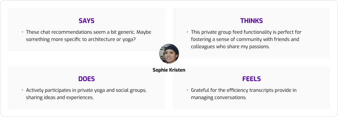The width and height of the screenshot is (338, 117).
Task: Click the SAYS heading
Action: [87, 21]
